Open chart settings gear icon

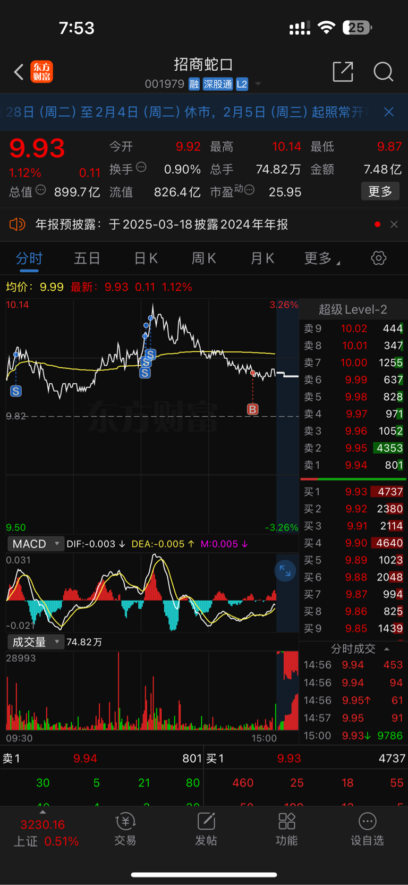[379, 258]
